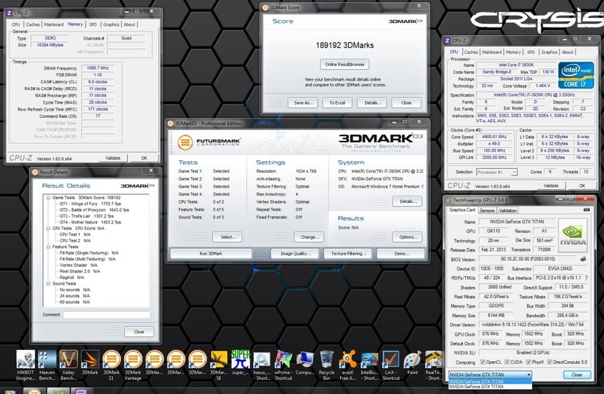The width and height of the screenshot is (604, 394).
Task: Click Close in the Result Details window
Action: pos(139,332)
